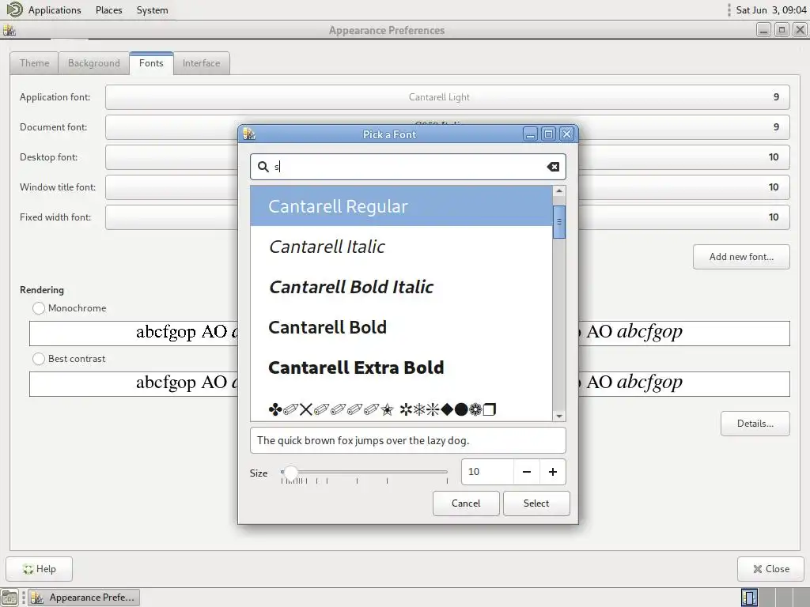Viewport: 810px width, 607px height.
Task: Close the Appearance Preferences dialog via Close button
Action: click(x=770, y=569)
